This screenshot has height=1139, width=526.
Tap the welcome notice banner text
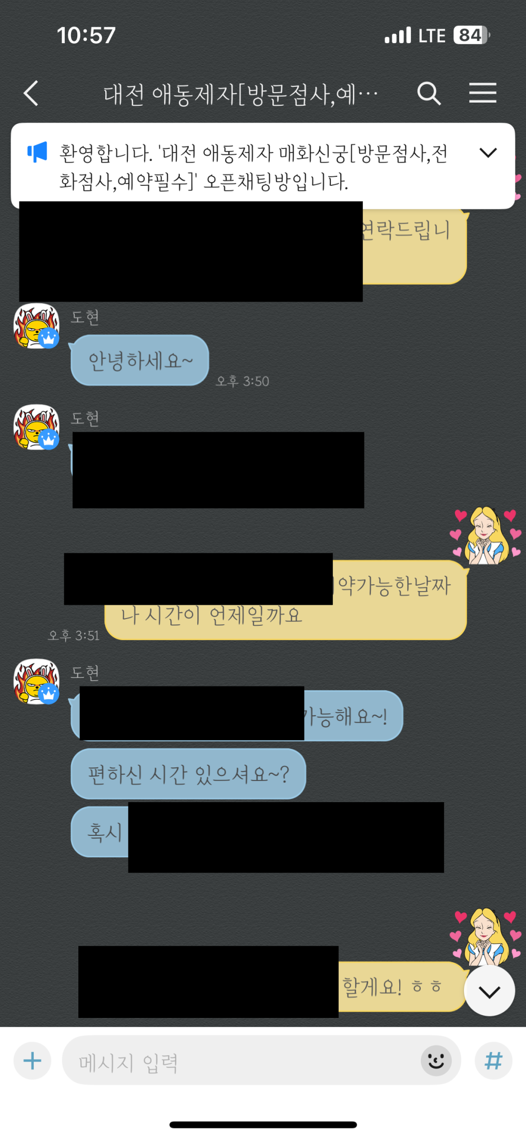point(254,166)
